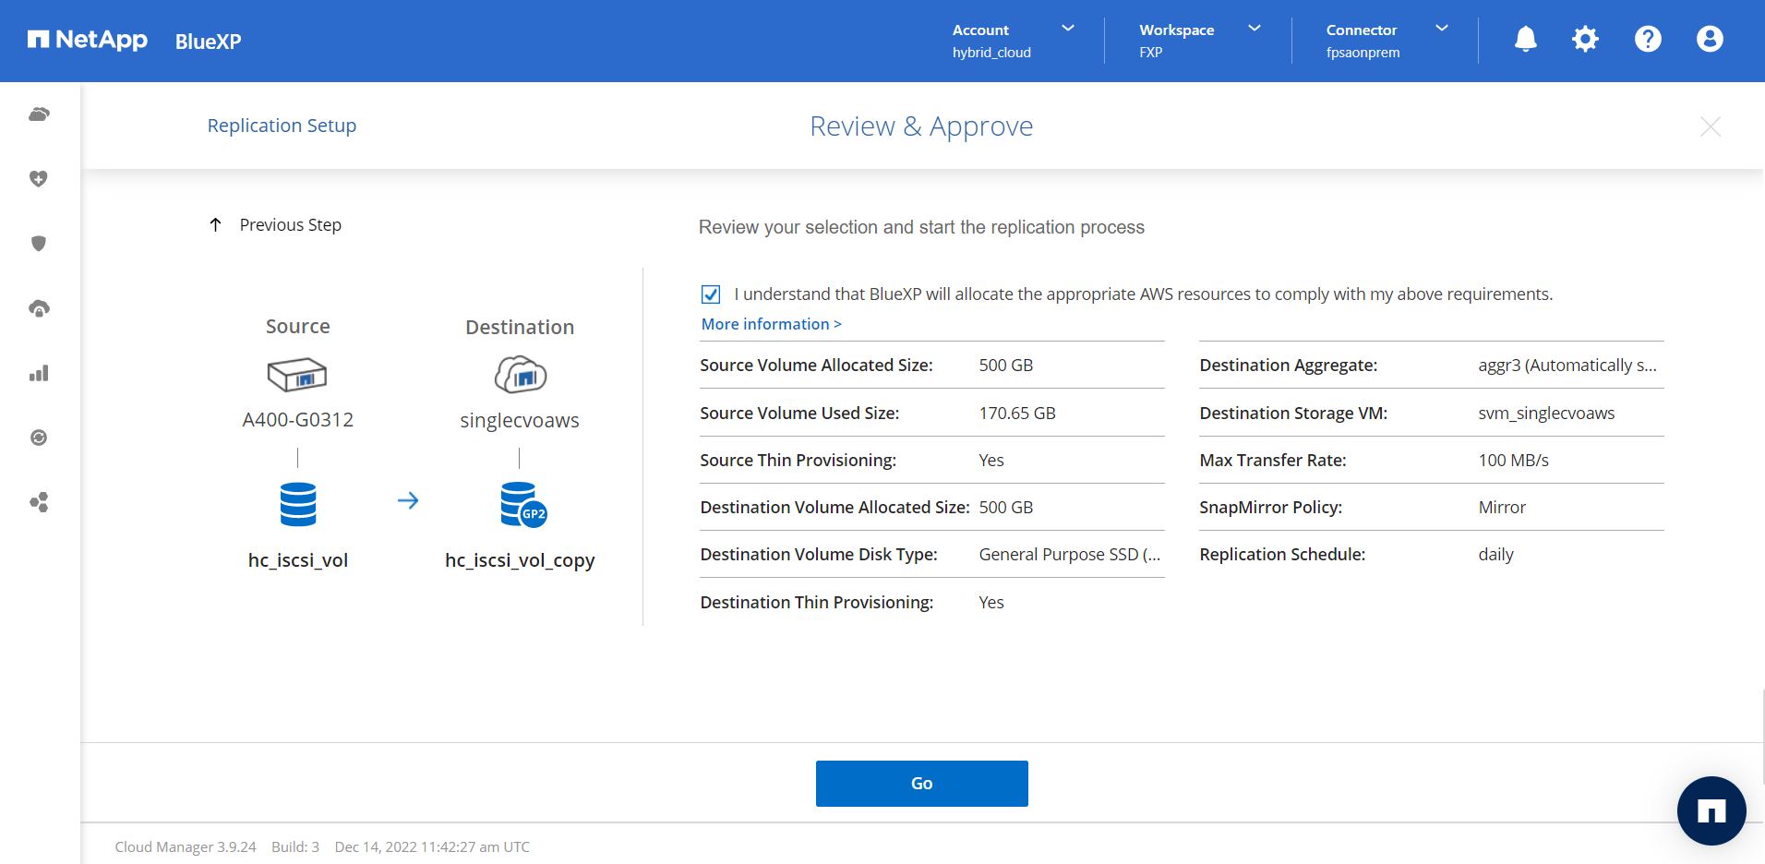The height and width of the screenshot is (864, 1765).
Task: Click the user profile icon
Action: 1709,39
